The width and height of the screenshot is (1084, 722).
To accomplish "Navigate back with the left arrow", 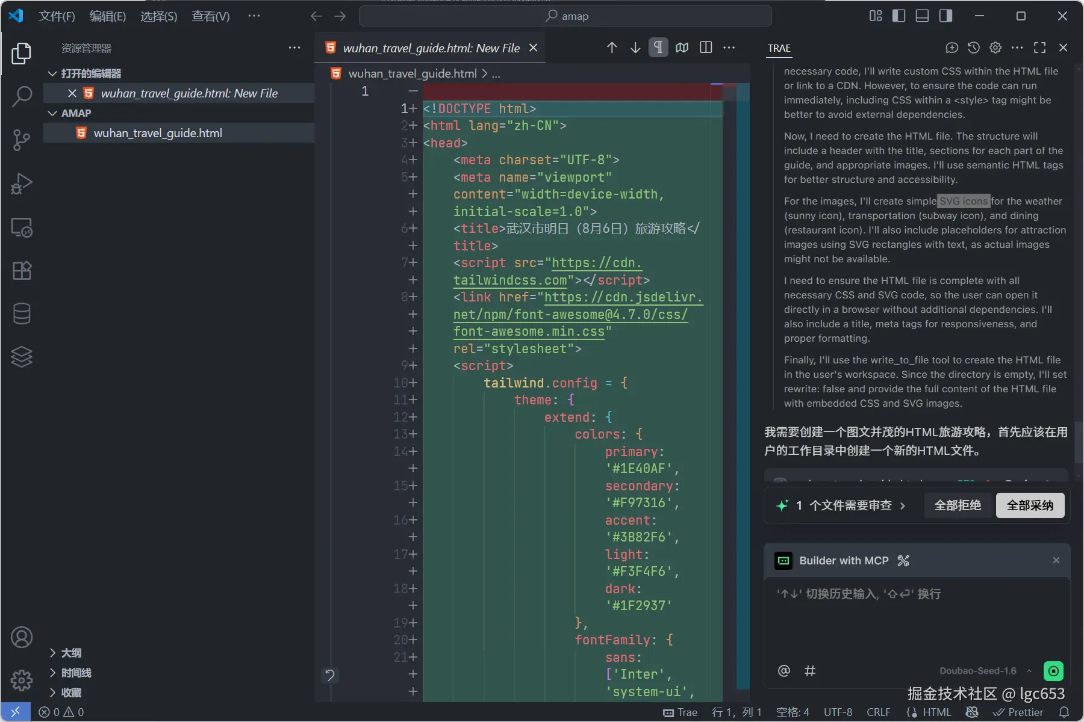I will (x=317, y=16).
